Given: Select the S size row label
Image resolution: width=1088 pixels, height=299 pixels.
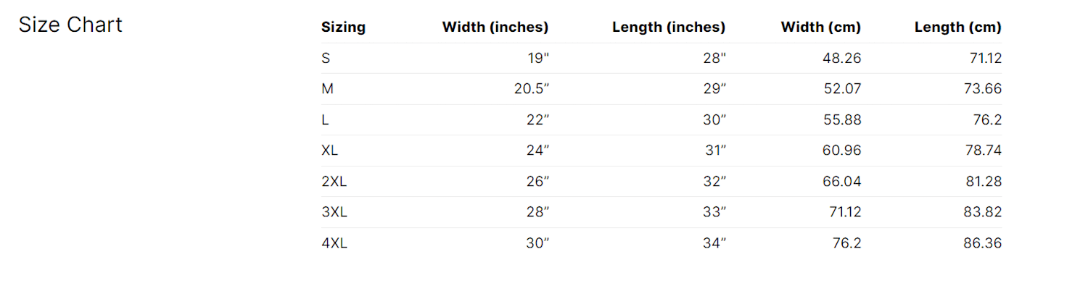Looking at the screenshot, I should (x=326, y=59).
